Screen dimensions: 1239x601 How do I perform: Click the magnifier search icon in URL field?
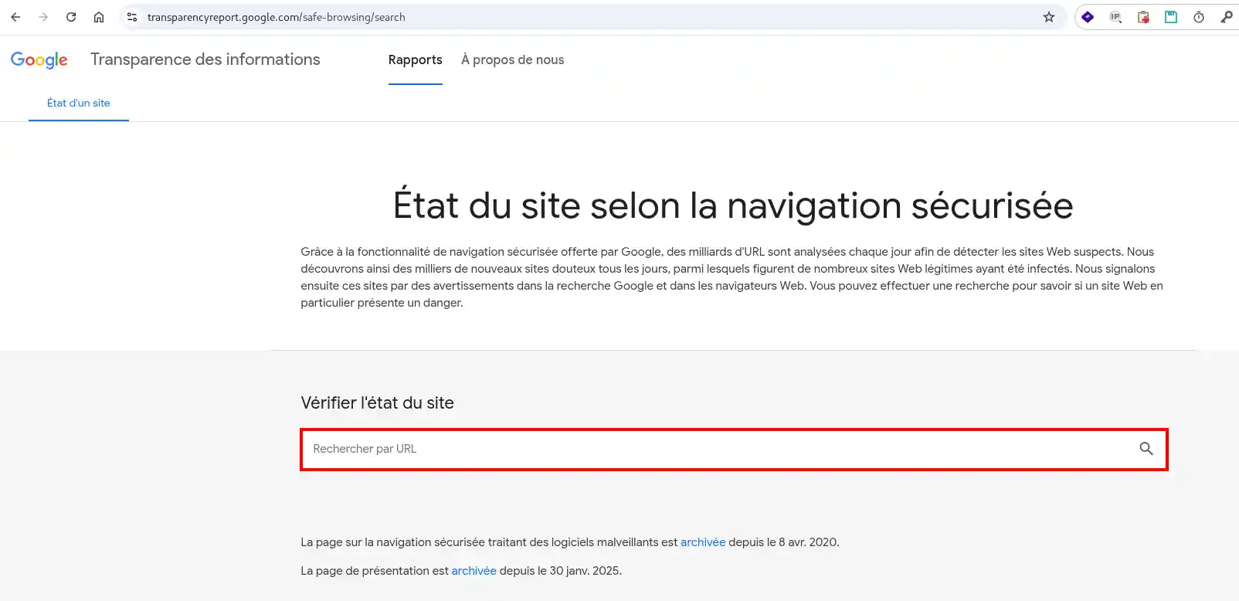(1146, 449)
